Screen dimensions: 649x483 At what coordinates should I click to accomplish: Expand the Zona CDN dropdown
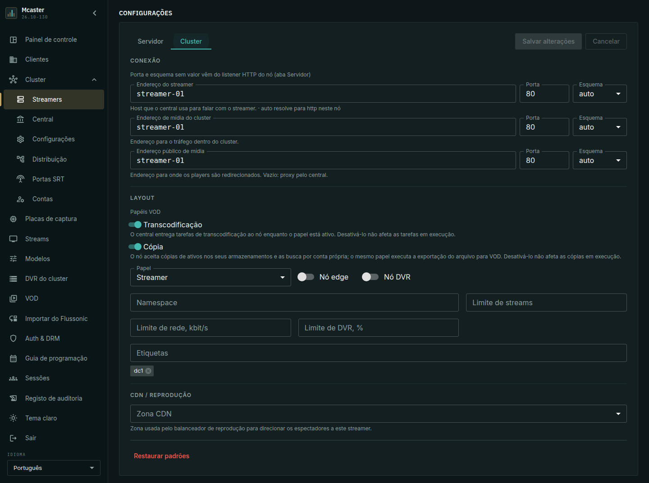pyautogui.click(x=379, y=414)
